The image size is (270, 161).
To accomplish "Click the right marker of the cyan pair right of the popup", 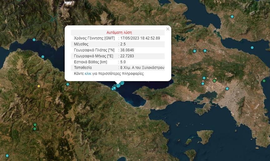I will [205, 51].
